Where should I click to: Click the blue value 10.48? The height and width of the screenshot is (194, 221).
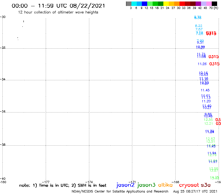[x=208, y=116]
